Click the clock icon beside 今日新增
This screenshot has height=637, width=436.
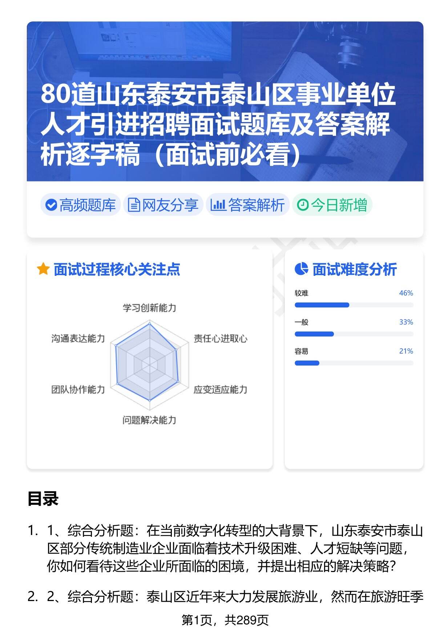pos(302,205)
